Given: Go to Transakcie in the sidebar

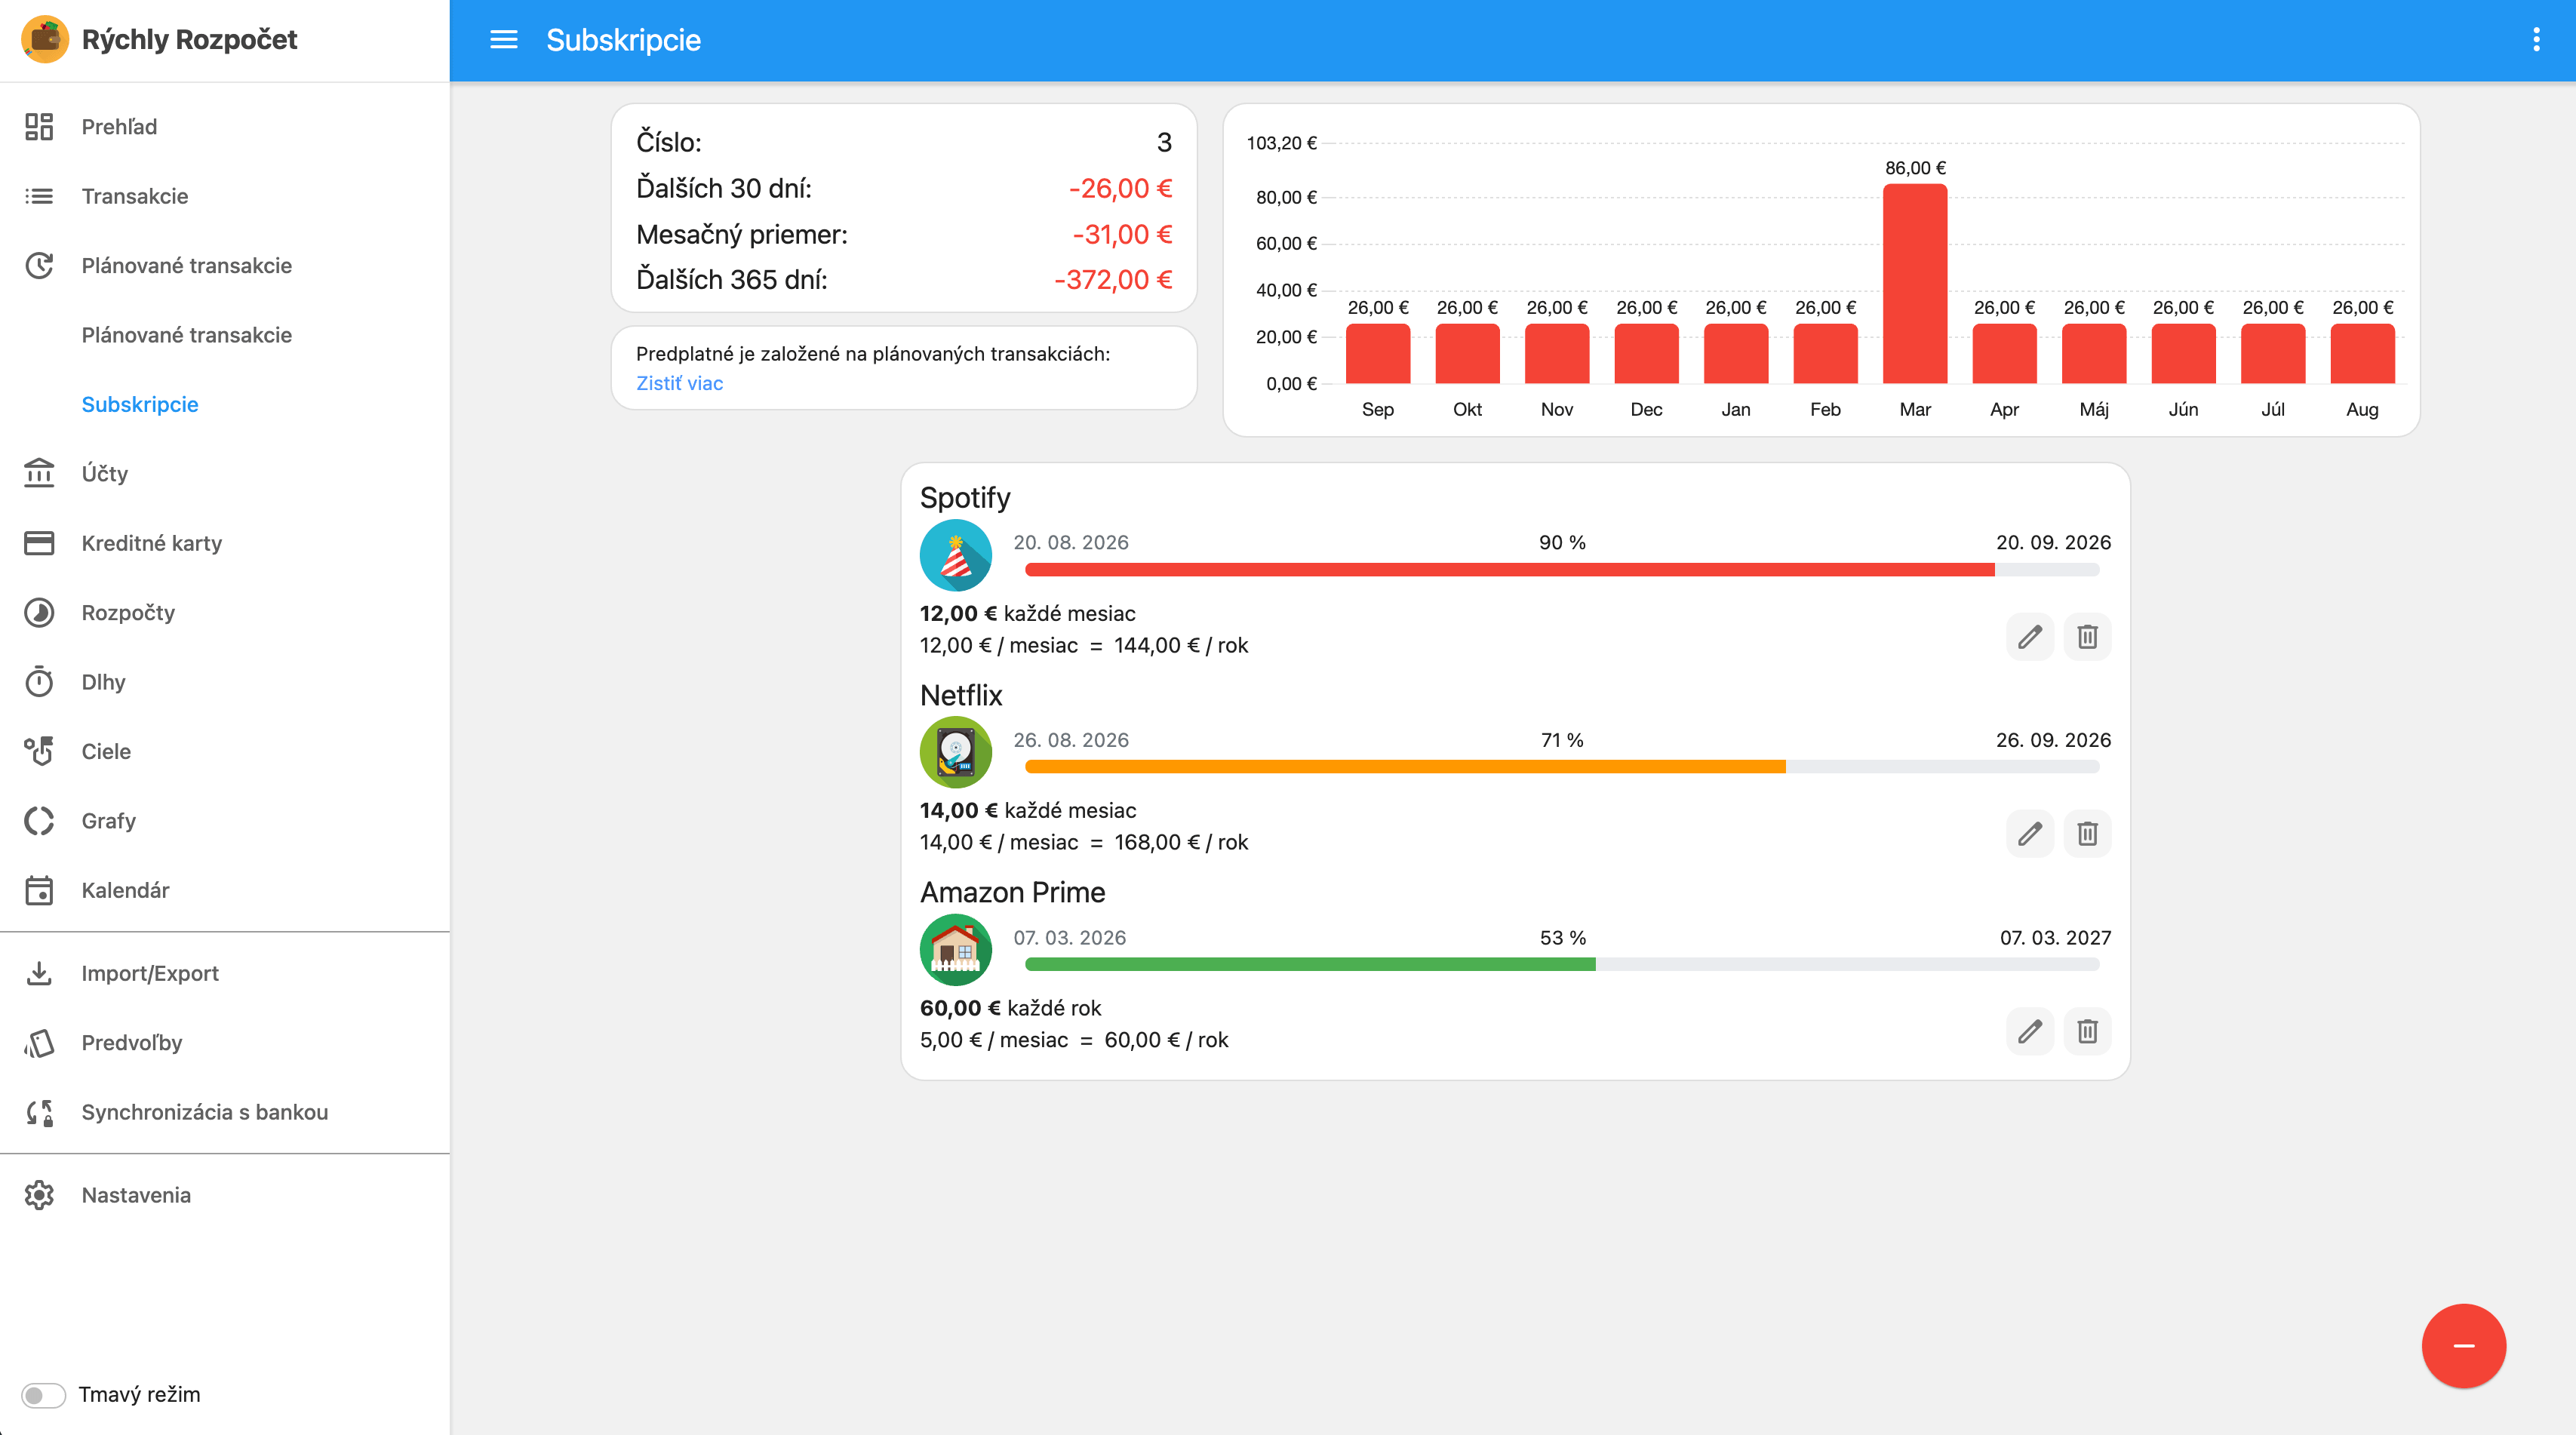Looking at the screenshot, I should coord(225,196).
